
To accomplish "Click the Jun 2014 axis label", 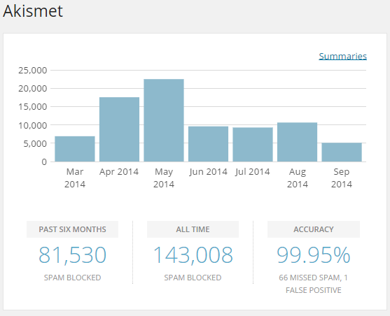I will pyautogui.click(x=208, y=172).
